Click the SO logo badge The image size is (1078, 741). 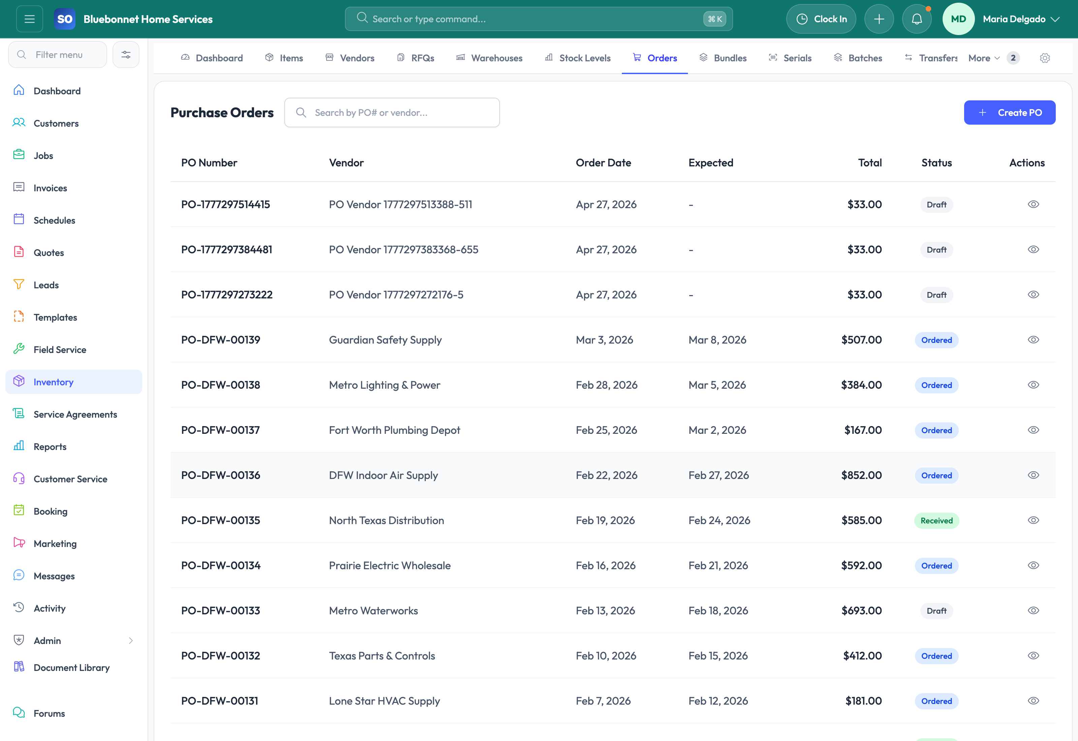coord(65,19)
